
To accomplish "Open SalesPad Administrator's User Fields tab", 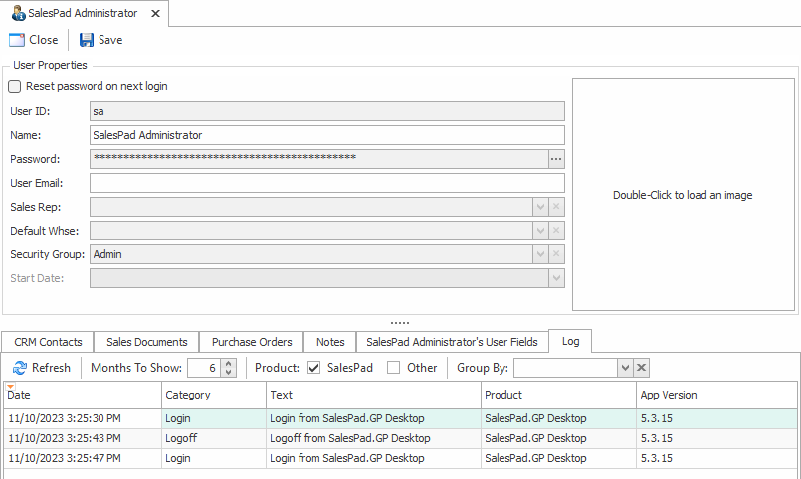I will click(x=452, y=342).
